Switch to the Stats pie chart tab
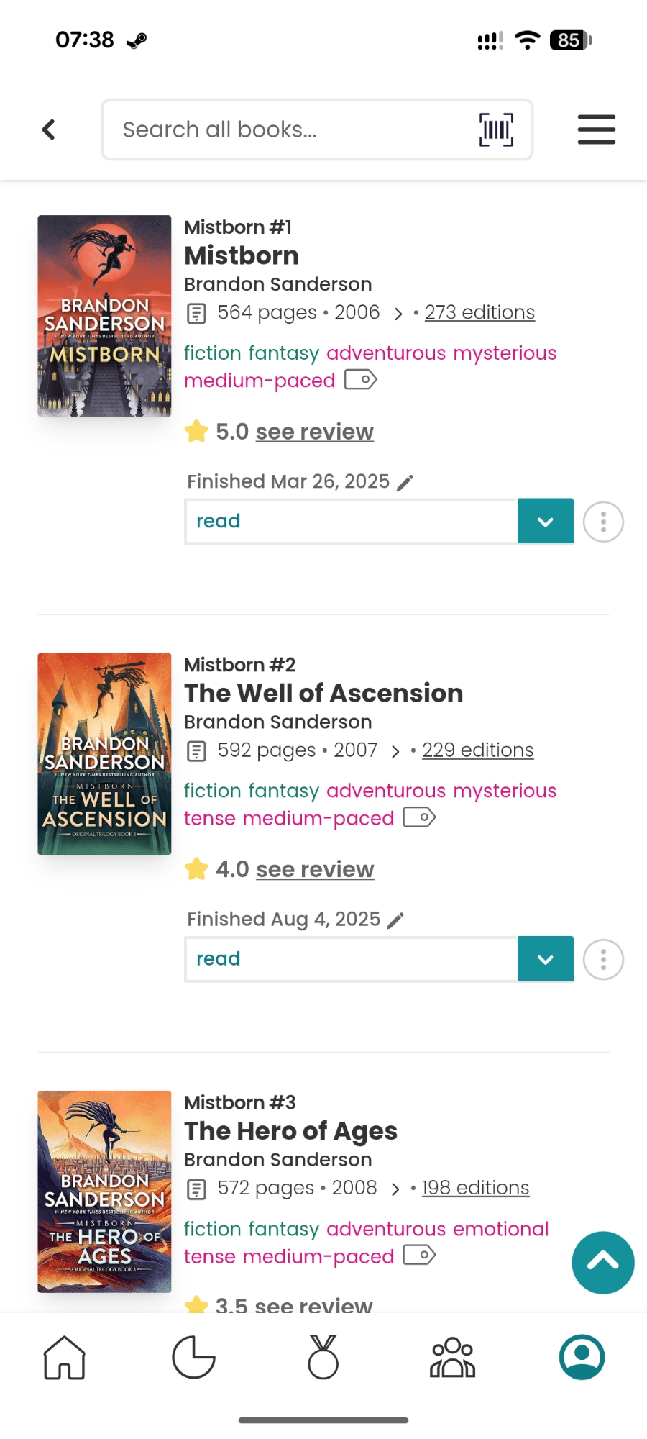The image size is (647, 1439). (193, 1358)
